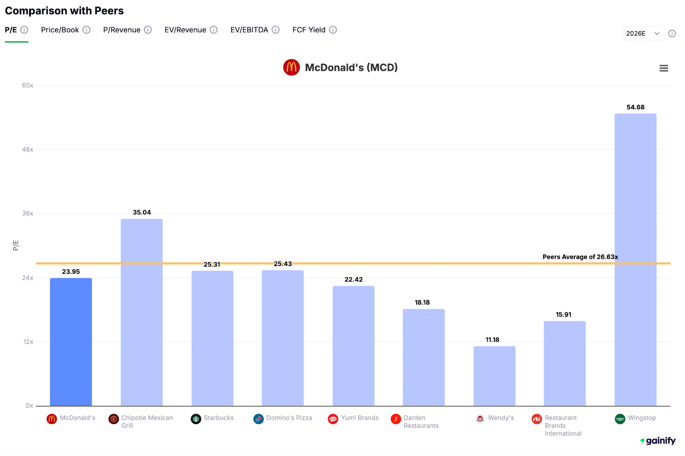Viewport: 685px width, 456px height.
Task: Click the Chipotle 35.04 bar
Action: (x=142, y=312)
